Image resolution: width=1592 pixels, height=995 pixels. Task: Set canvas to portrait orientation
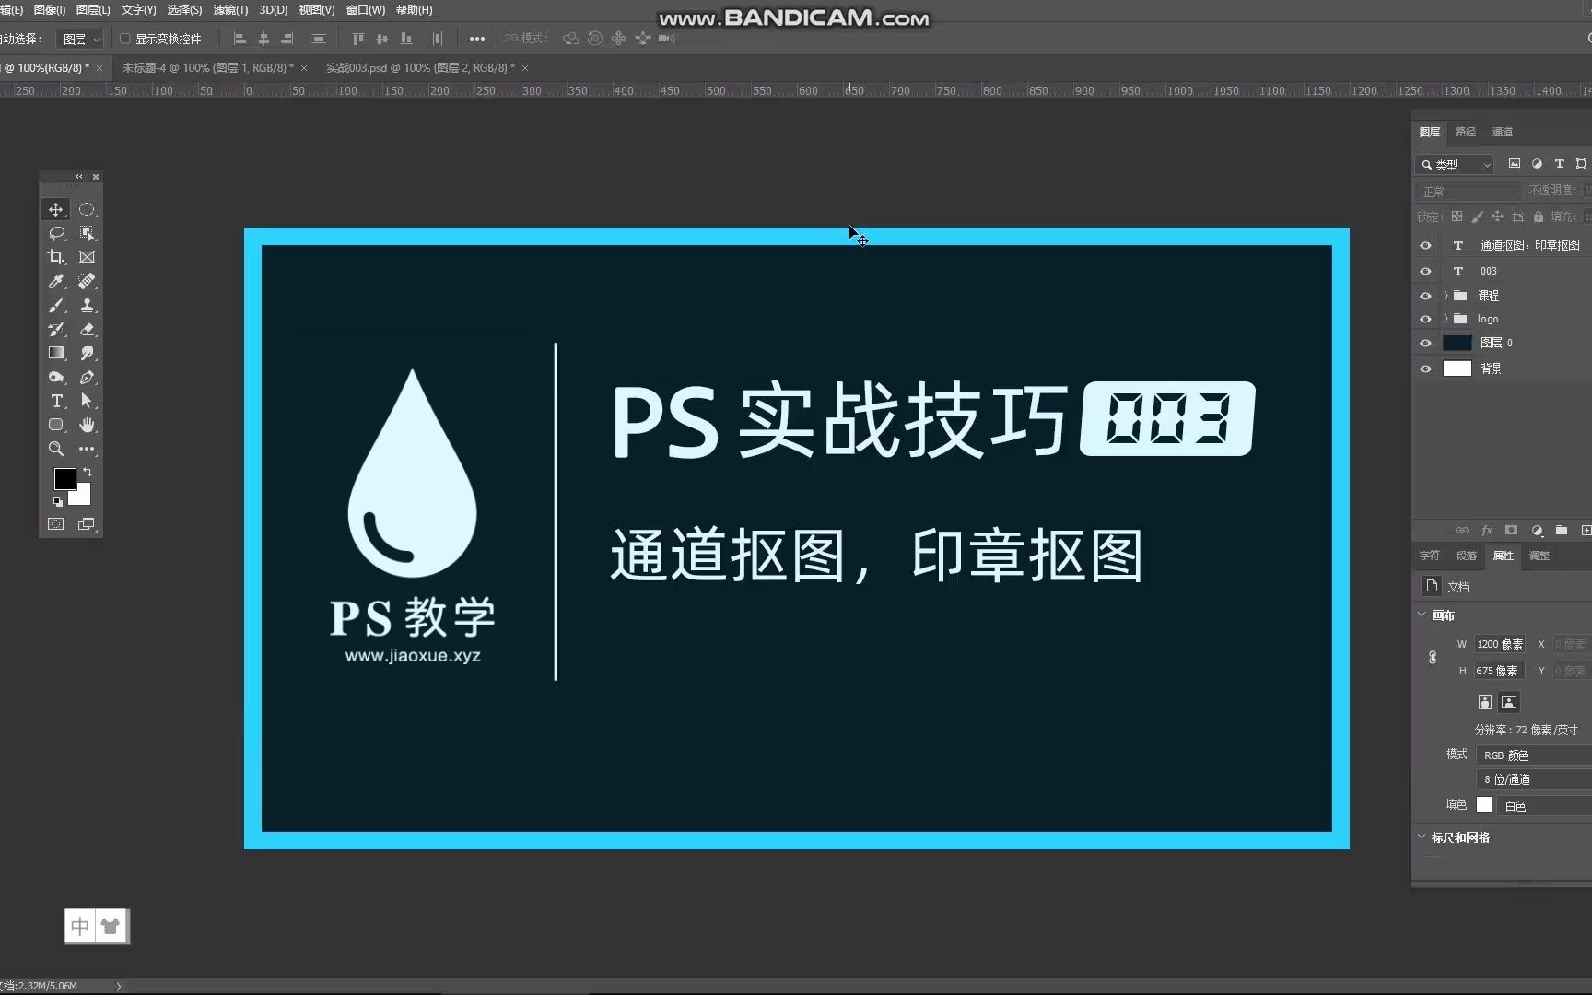[x=1485, y=702]
